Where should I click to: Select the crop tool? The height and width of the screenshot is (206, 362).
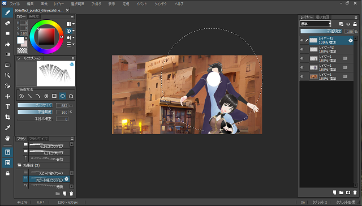(7, 117)
